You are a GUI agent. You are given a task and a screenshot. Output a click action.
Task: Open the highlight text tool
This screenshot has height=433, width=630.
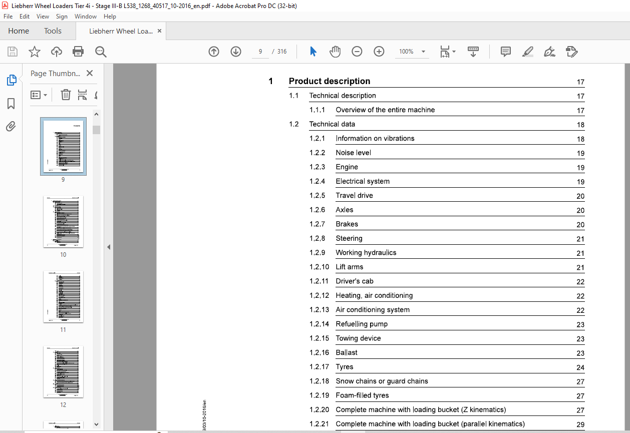pos(527,52)
